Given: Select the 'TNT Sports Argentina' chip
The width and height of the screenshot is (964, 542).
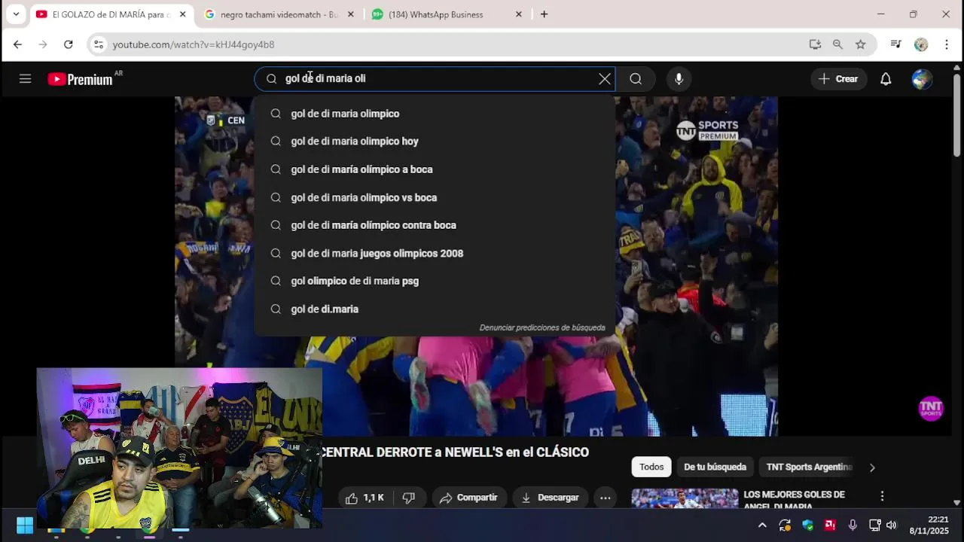Looking at the screenshot, I should coord(809,467).
